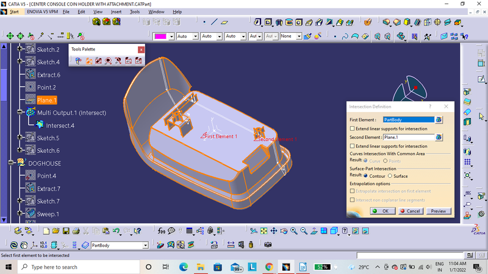Image resolution: width=488 pixels, height=274 pixels.
Task: Save the part using the floppy disk icon
Action: point(66,231)
